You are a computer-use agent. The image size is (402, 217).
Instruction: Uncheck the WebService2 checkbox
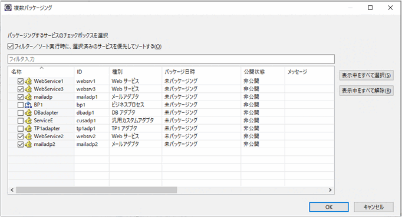(x=21, y=136)
